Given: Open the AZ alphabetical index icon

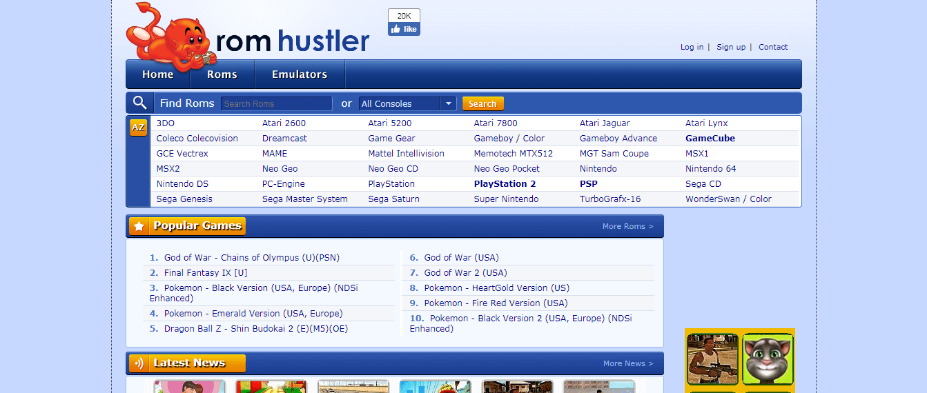Looking at the screenshot, I should [138, 128].
